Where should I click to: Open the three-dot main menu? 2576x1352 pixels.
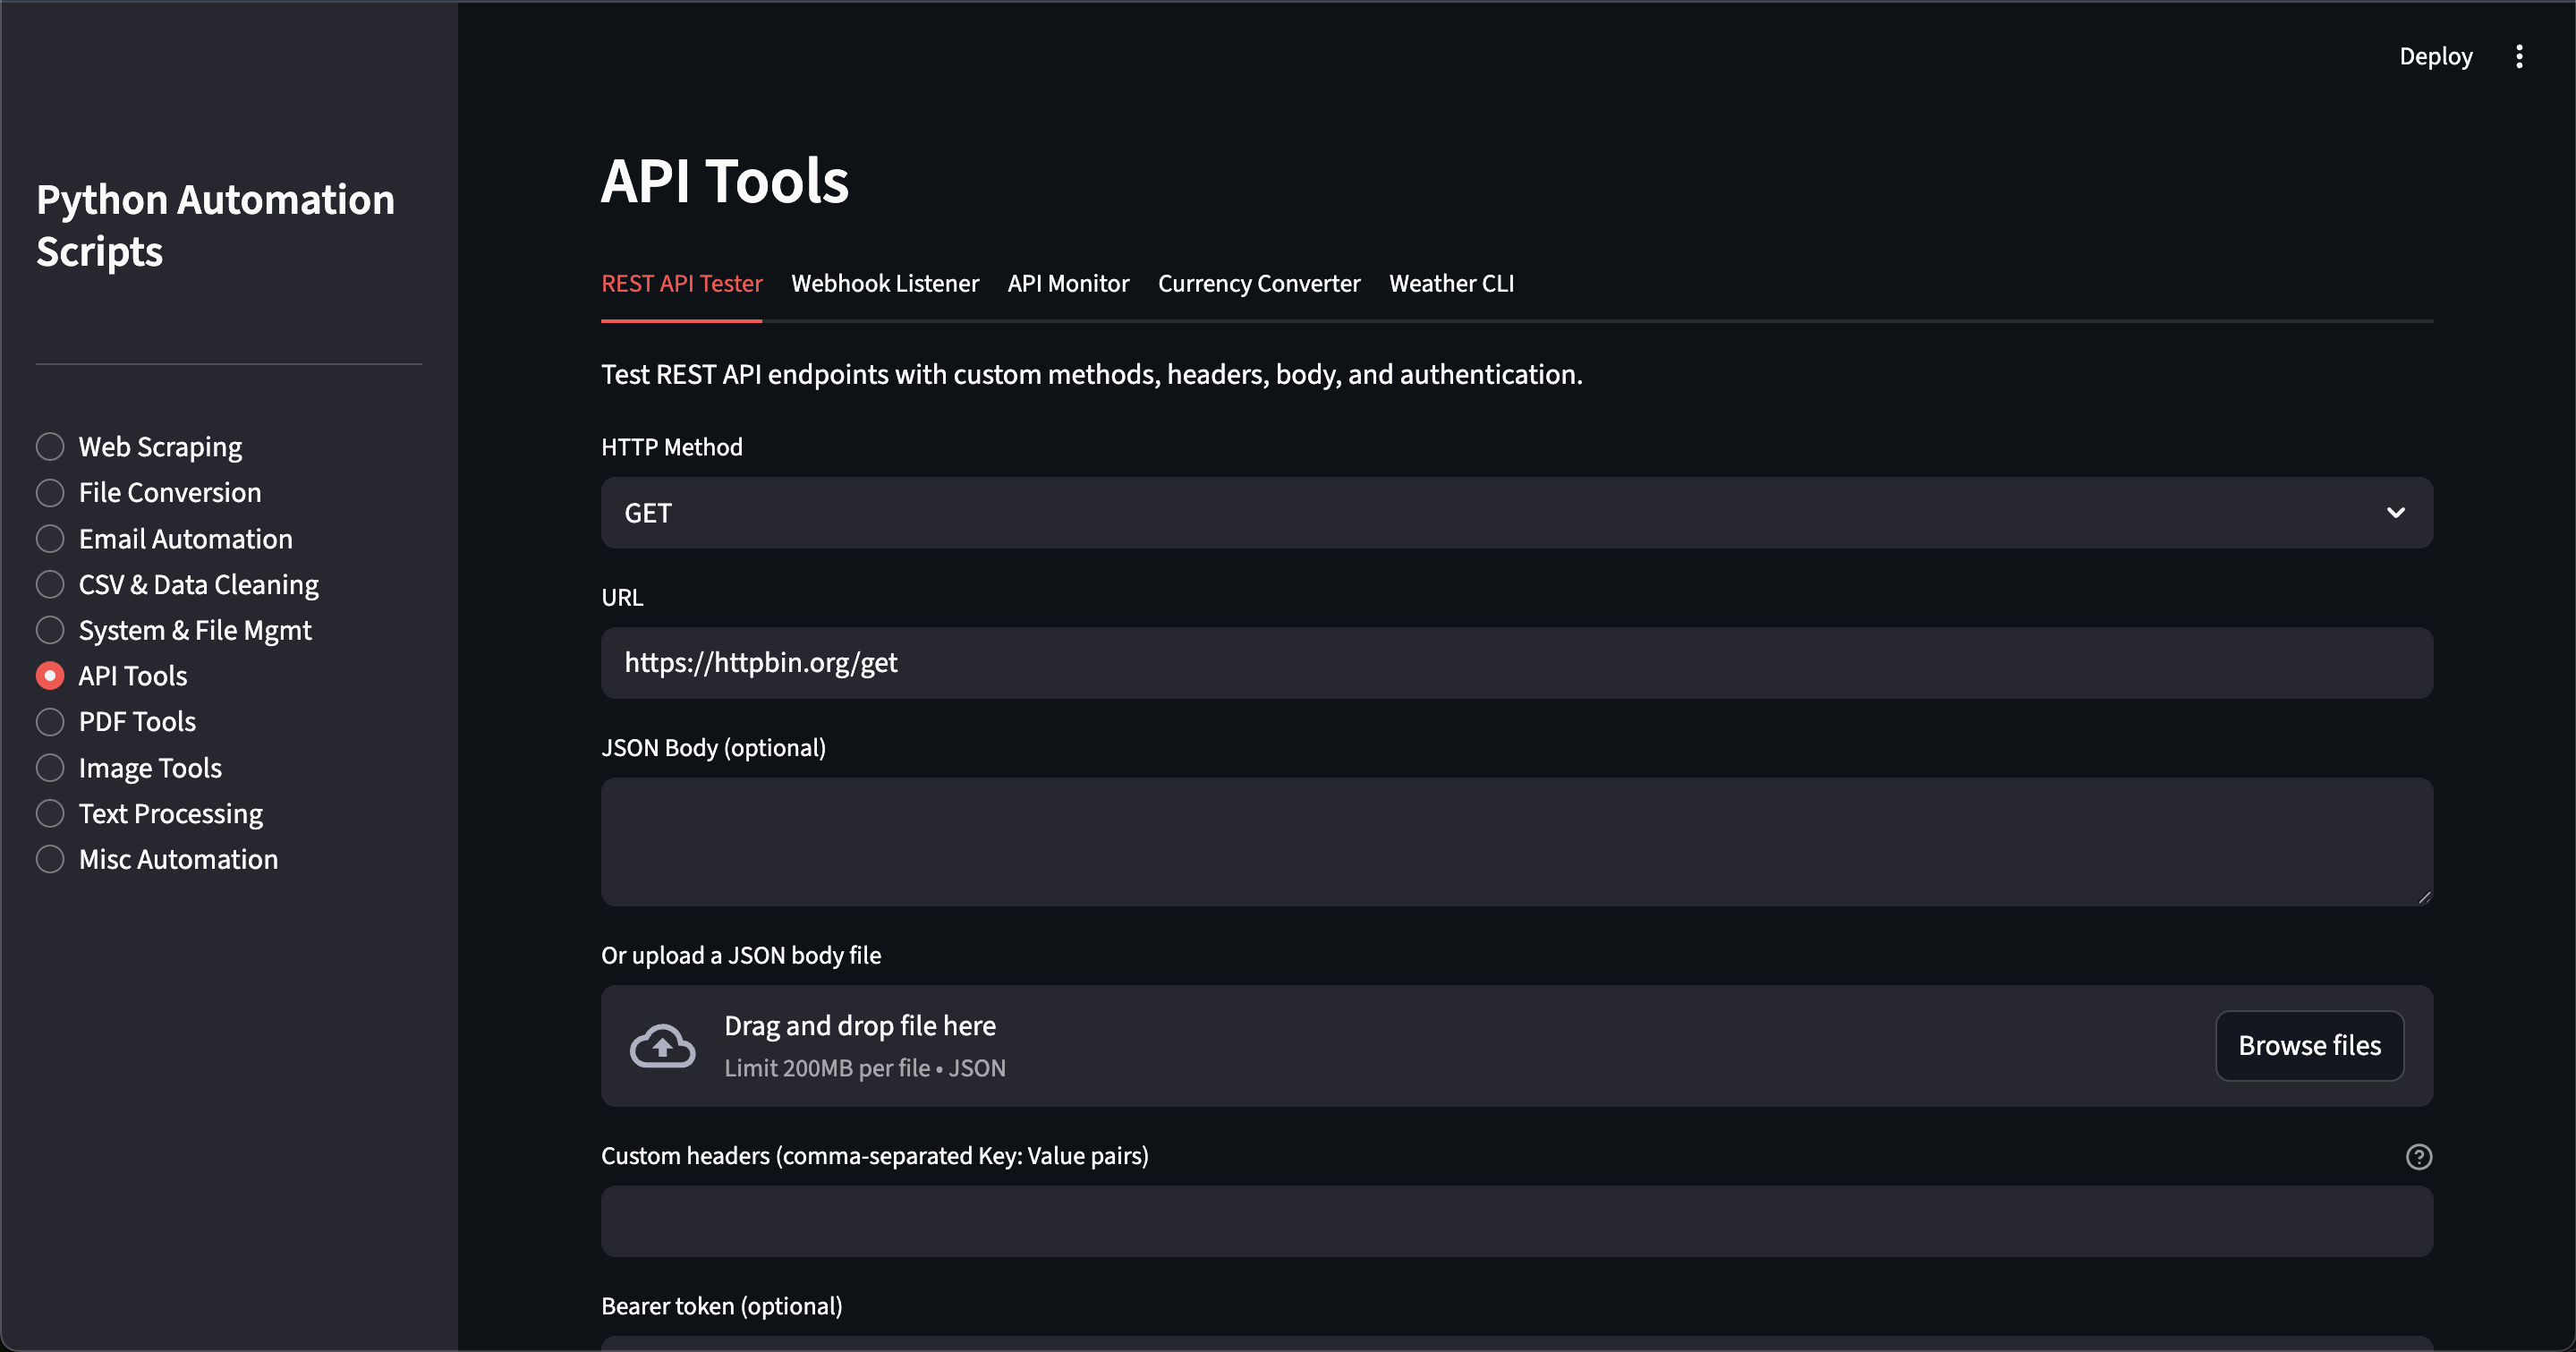coord(2519,57)
